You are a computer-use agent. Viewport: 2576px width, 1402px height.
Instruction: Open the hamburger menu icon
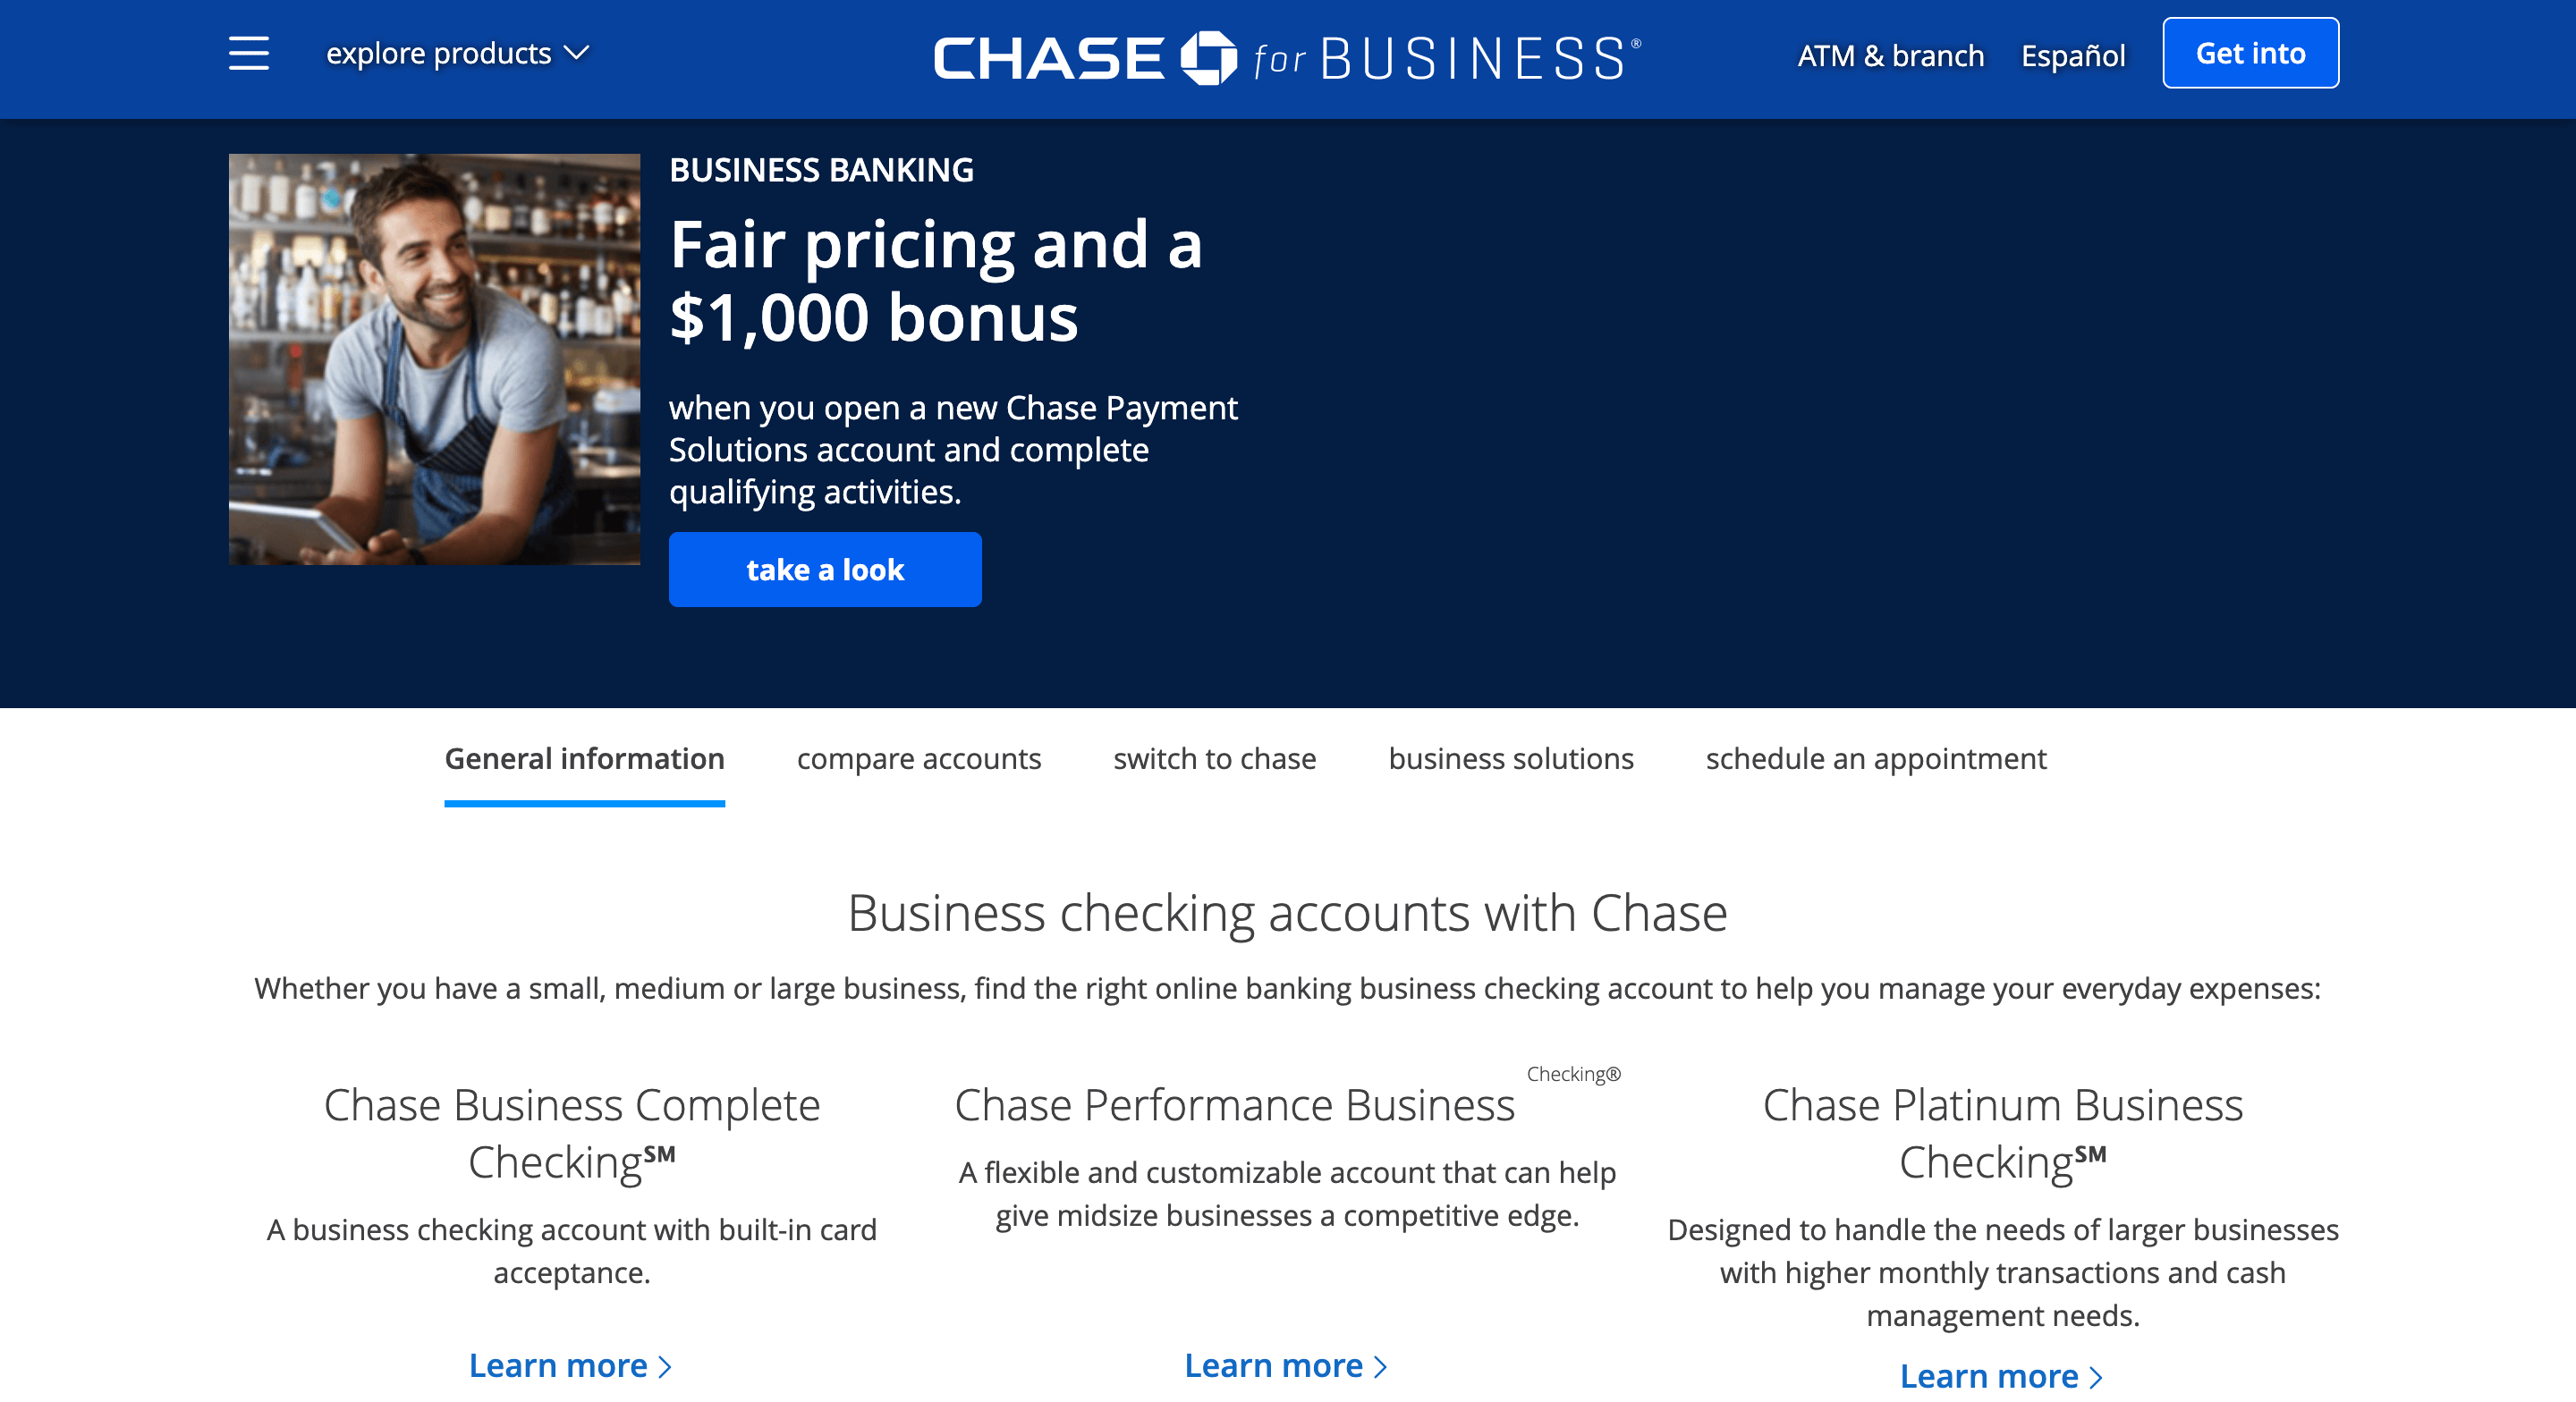click(248, 54)
